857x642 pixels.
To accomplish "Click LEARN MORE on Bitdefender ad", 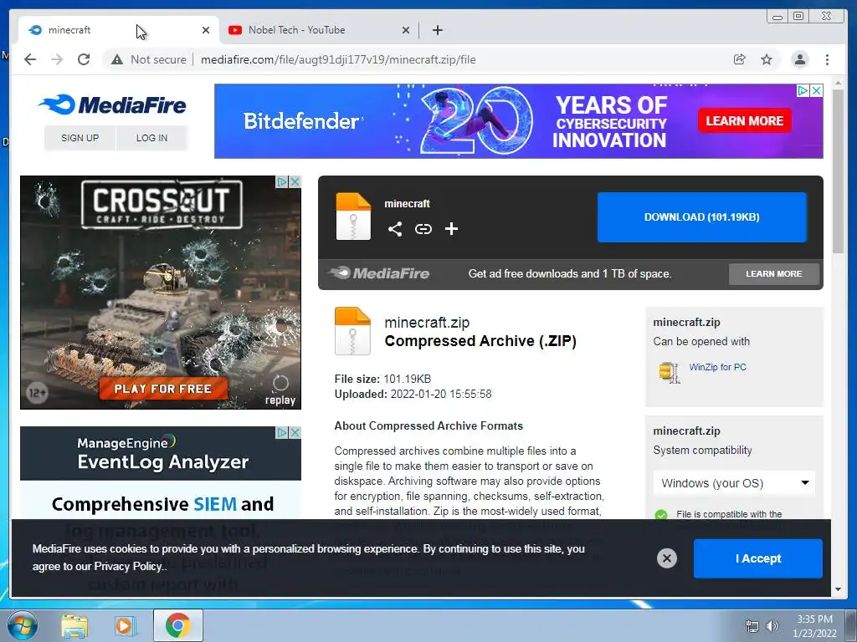I will click(744, 120).
